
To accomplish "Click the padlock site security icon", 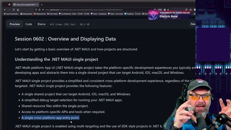I will (x=39, y=10).
